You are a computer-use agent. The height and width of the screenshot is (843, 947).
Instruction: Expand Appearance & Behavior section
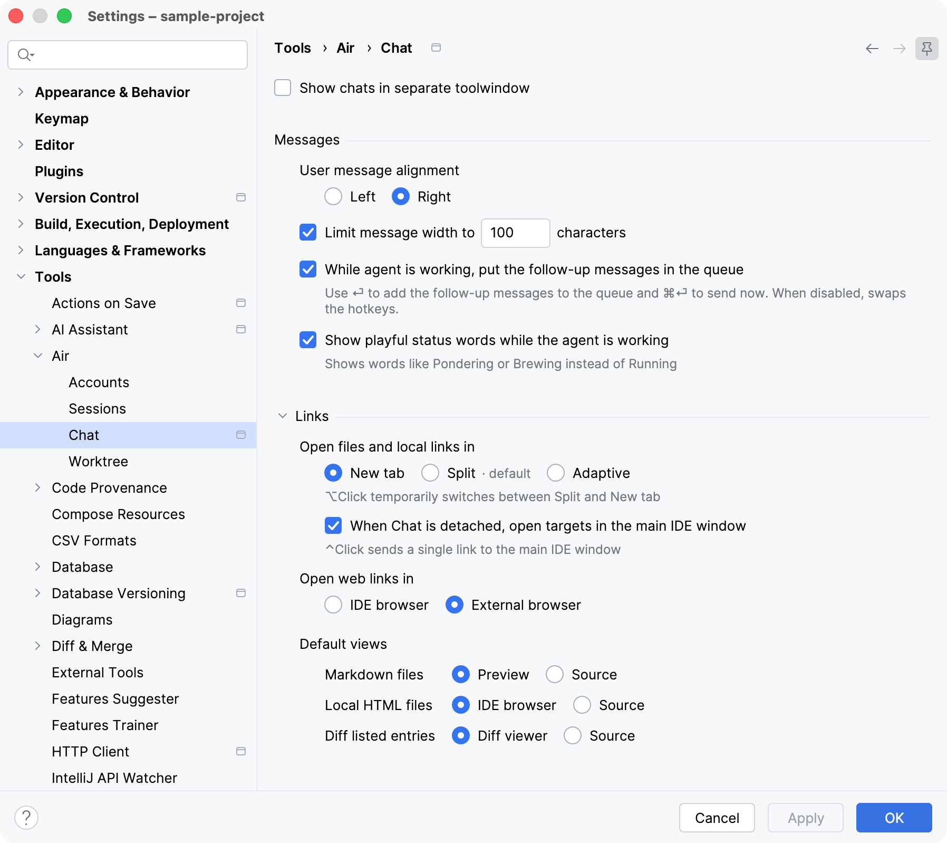(x=21, y=92)
